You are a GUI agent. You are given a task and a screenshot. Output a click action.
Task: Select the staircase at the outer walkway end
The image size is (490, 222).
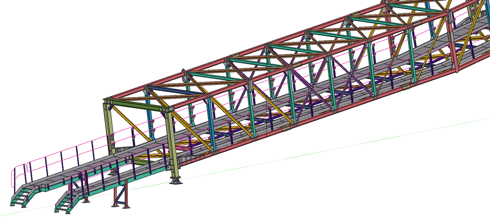pos(24,197)
